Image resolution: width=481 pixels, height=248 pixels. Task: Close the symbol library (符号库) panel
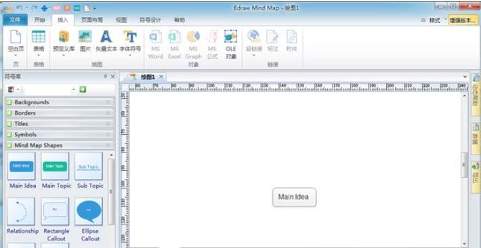pos(112,77)
